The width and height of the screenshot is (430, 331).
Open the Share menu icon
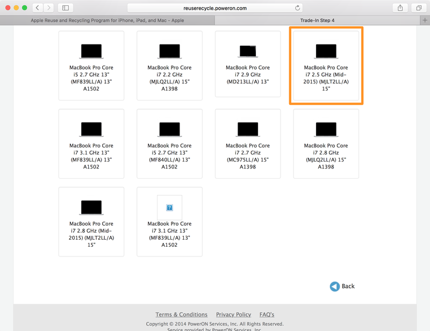400,8
